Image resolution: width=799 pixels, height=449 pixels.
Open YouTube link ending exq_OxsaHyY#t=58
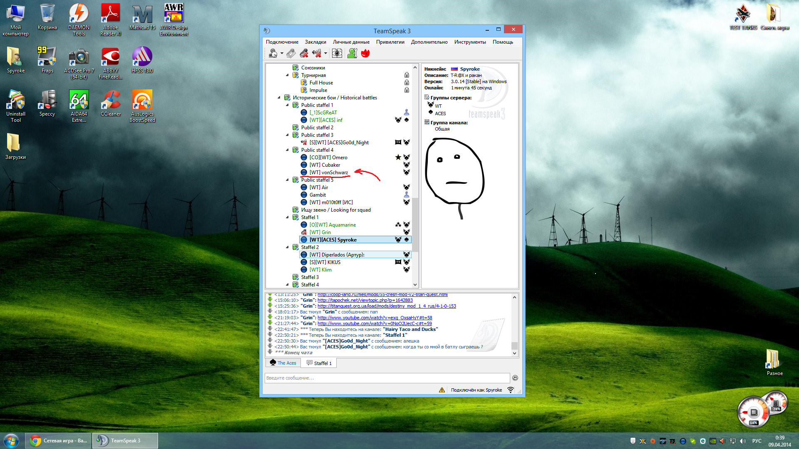click(x=375, y=318)
